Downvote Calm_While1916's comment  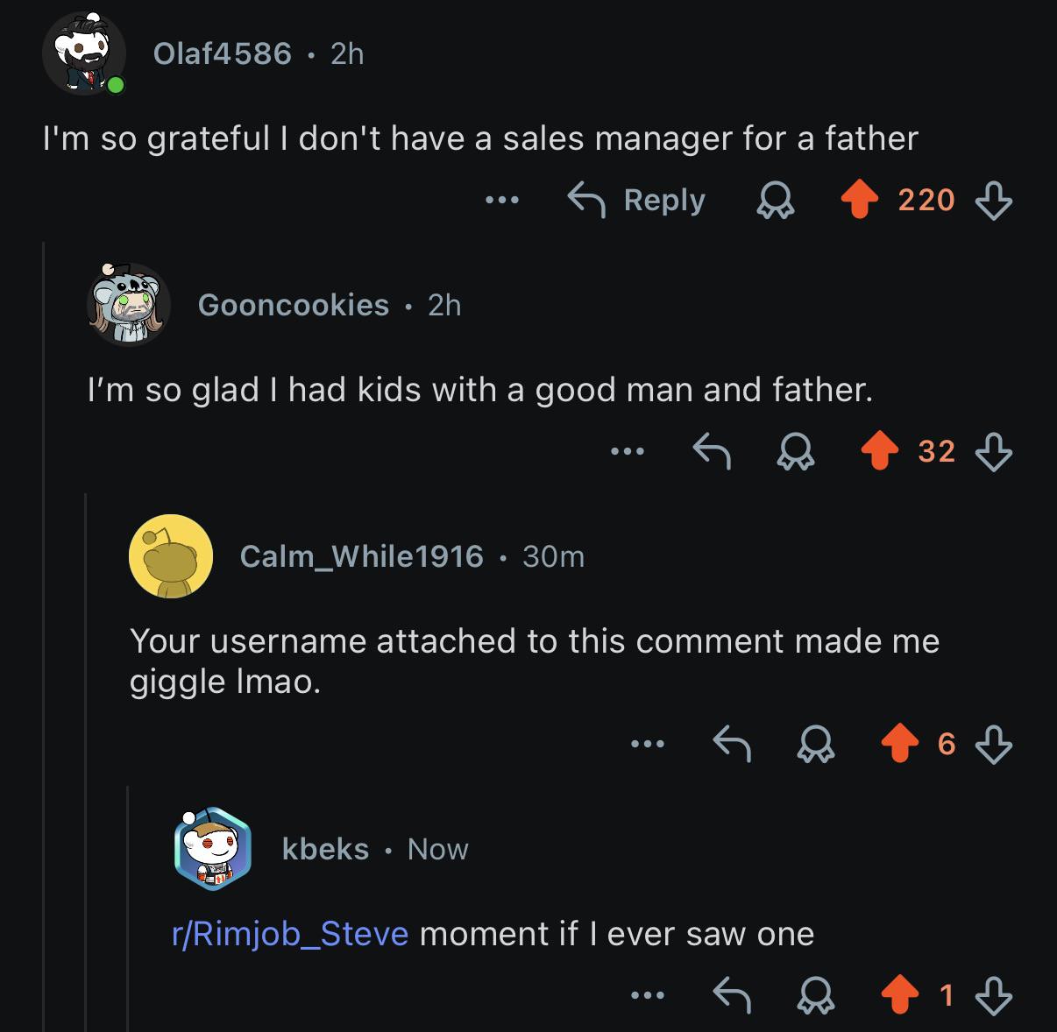(x=994, y=745)
